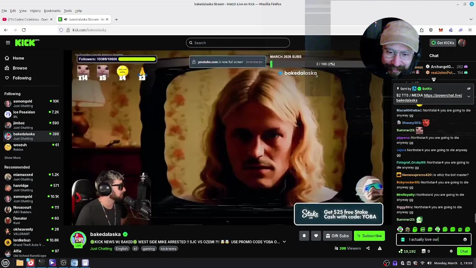
Task: Click the chat message input field
Action: (x=434, y=239)
